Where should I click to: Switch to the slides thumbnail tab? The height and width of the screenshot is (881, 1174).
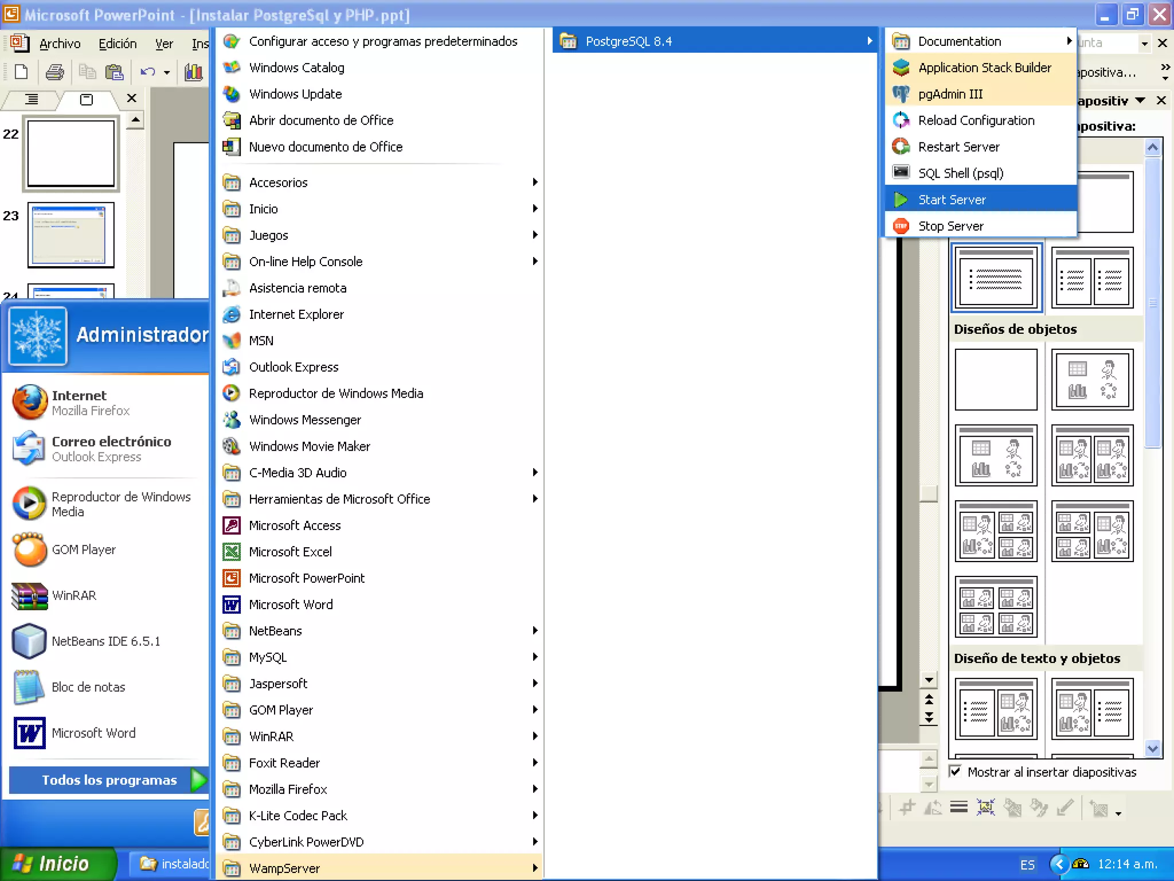(87, 99)
